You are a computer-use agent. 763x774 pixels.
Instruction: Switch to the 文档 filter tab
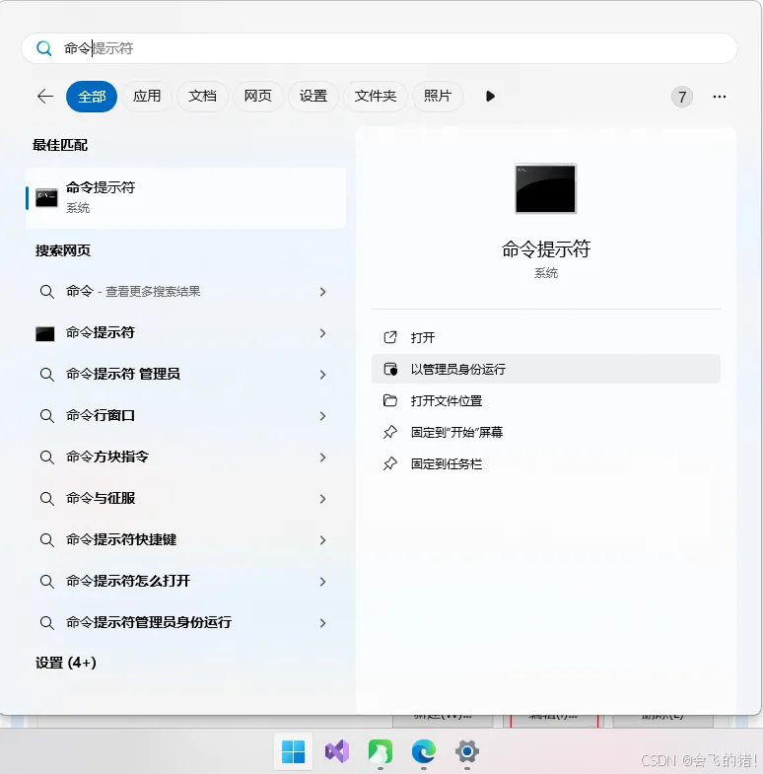[x=202, y=97]
